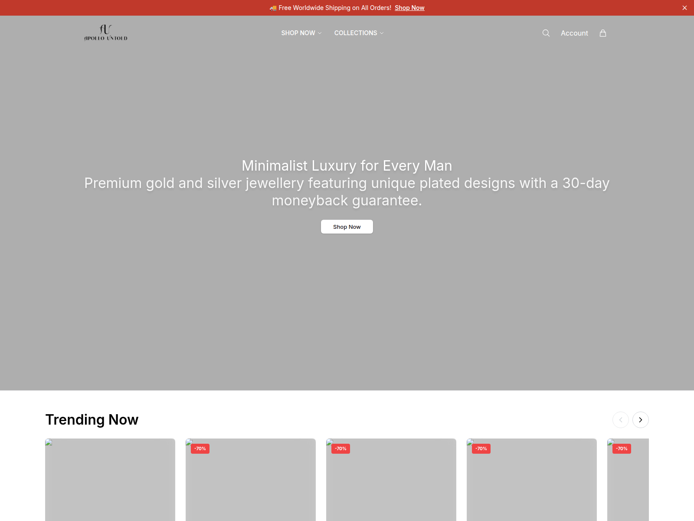Click the white Shop Now hero button
The height and width of the screenshot is (521, 694).
[347, 227]
